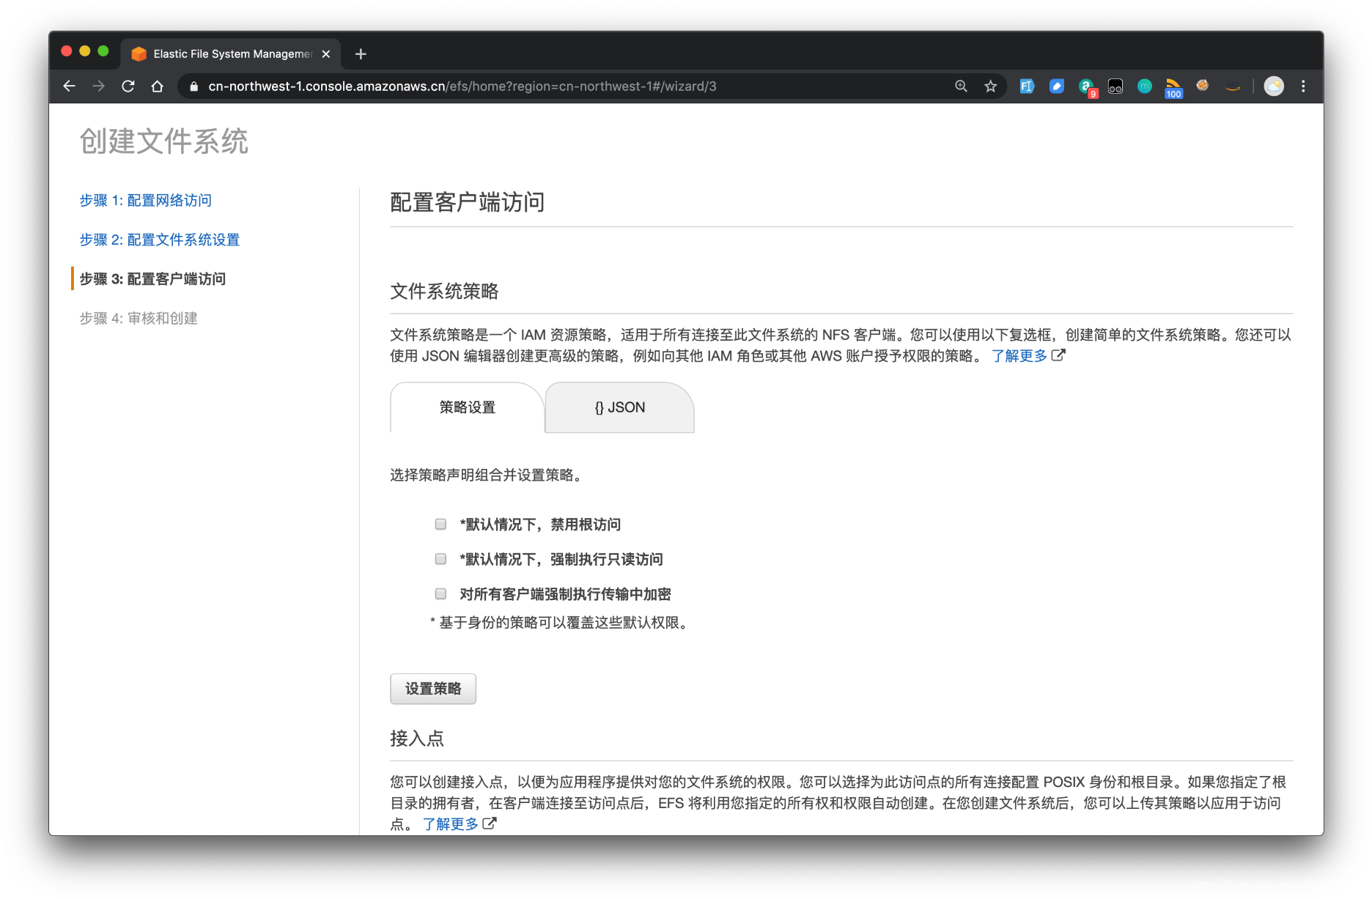Click the address bar URL
The width and height of the screenshot is (1372, 899).
(462, 86)
